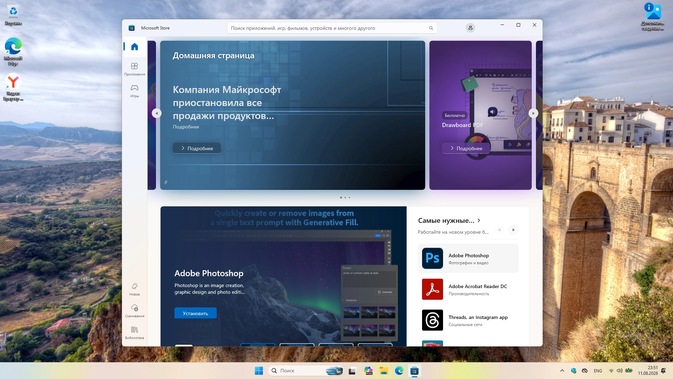This screenshot has width=673, height=379.
Task: Open the Wi-Fi network tray icon
Action: tap(611, 371)
